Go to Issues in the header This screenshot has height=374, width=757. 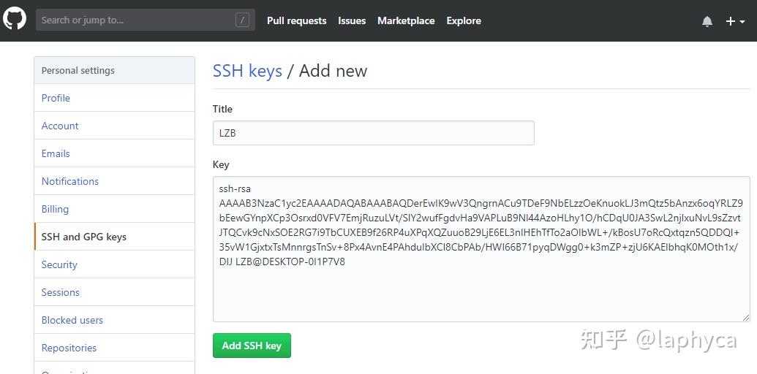click(x=352, y=20)
